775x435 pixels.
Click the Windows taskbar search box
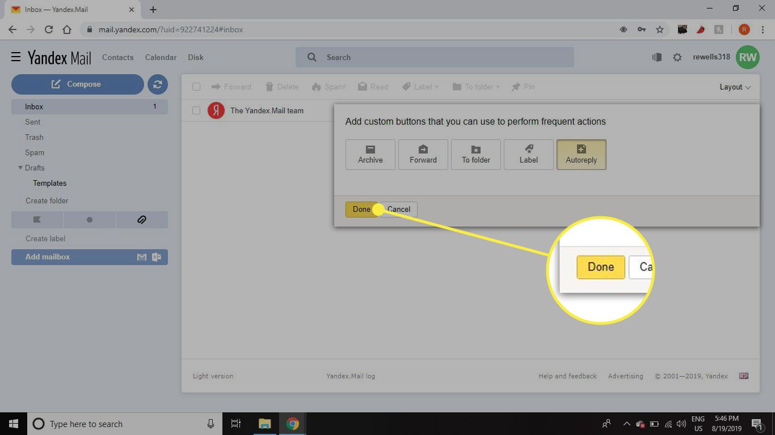coord(125,424)
